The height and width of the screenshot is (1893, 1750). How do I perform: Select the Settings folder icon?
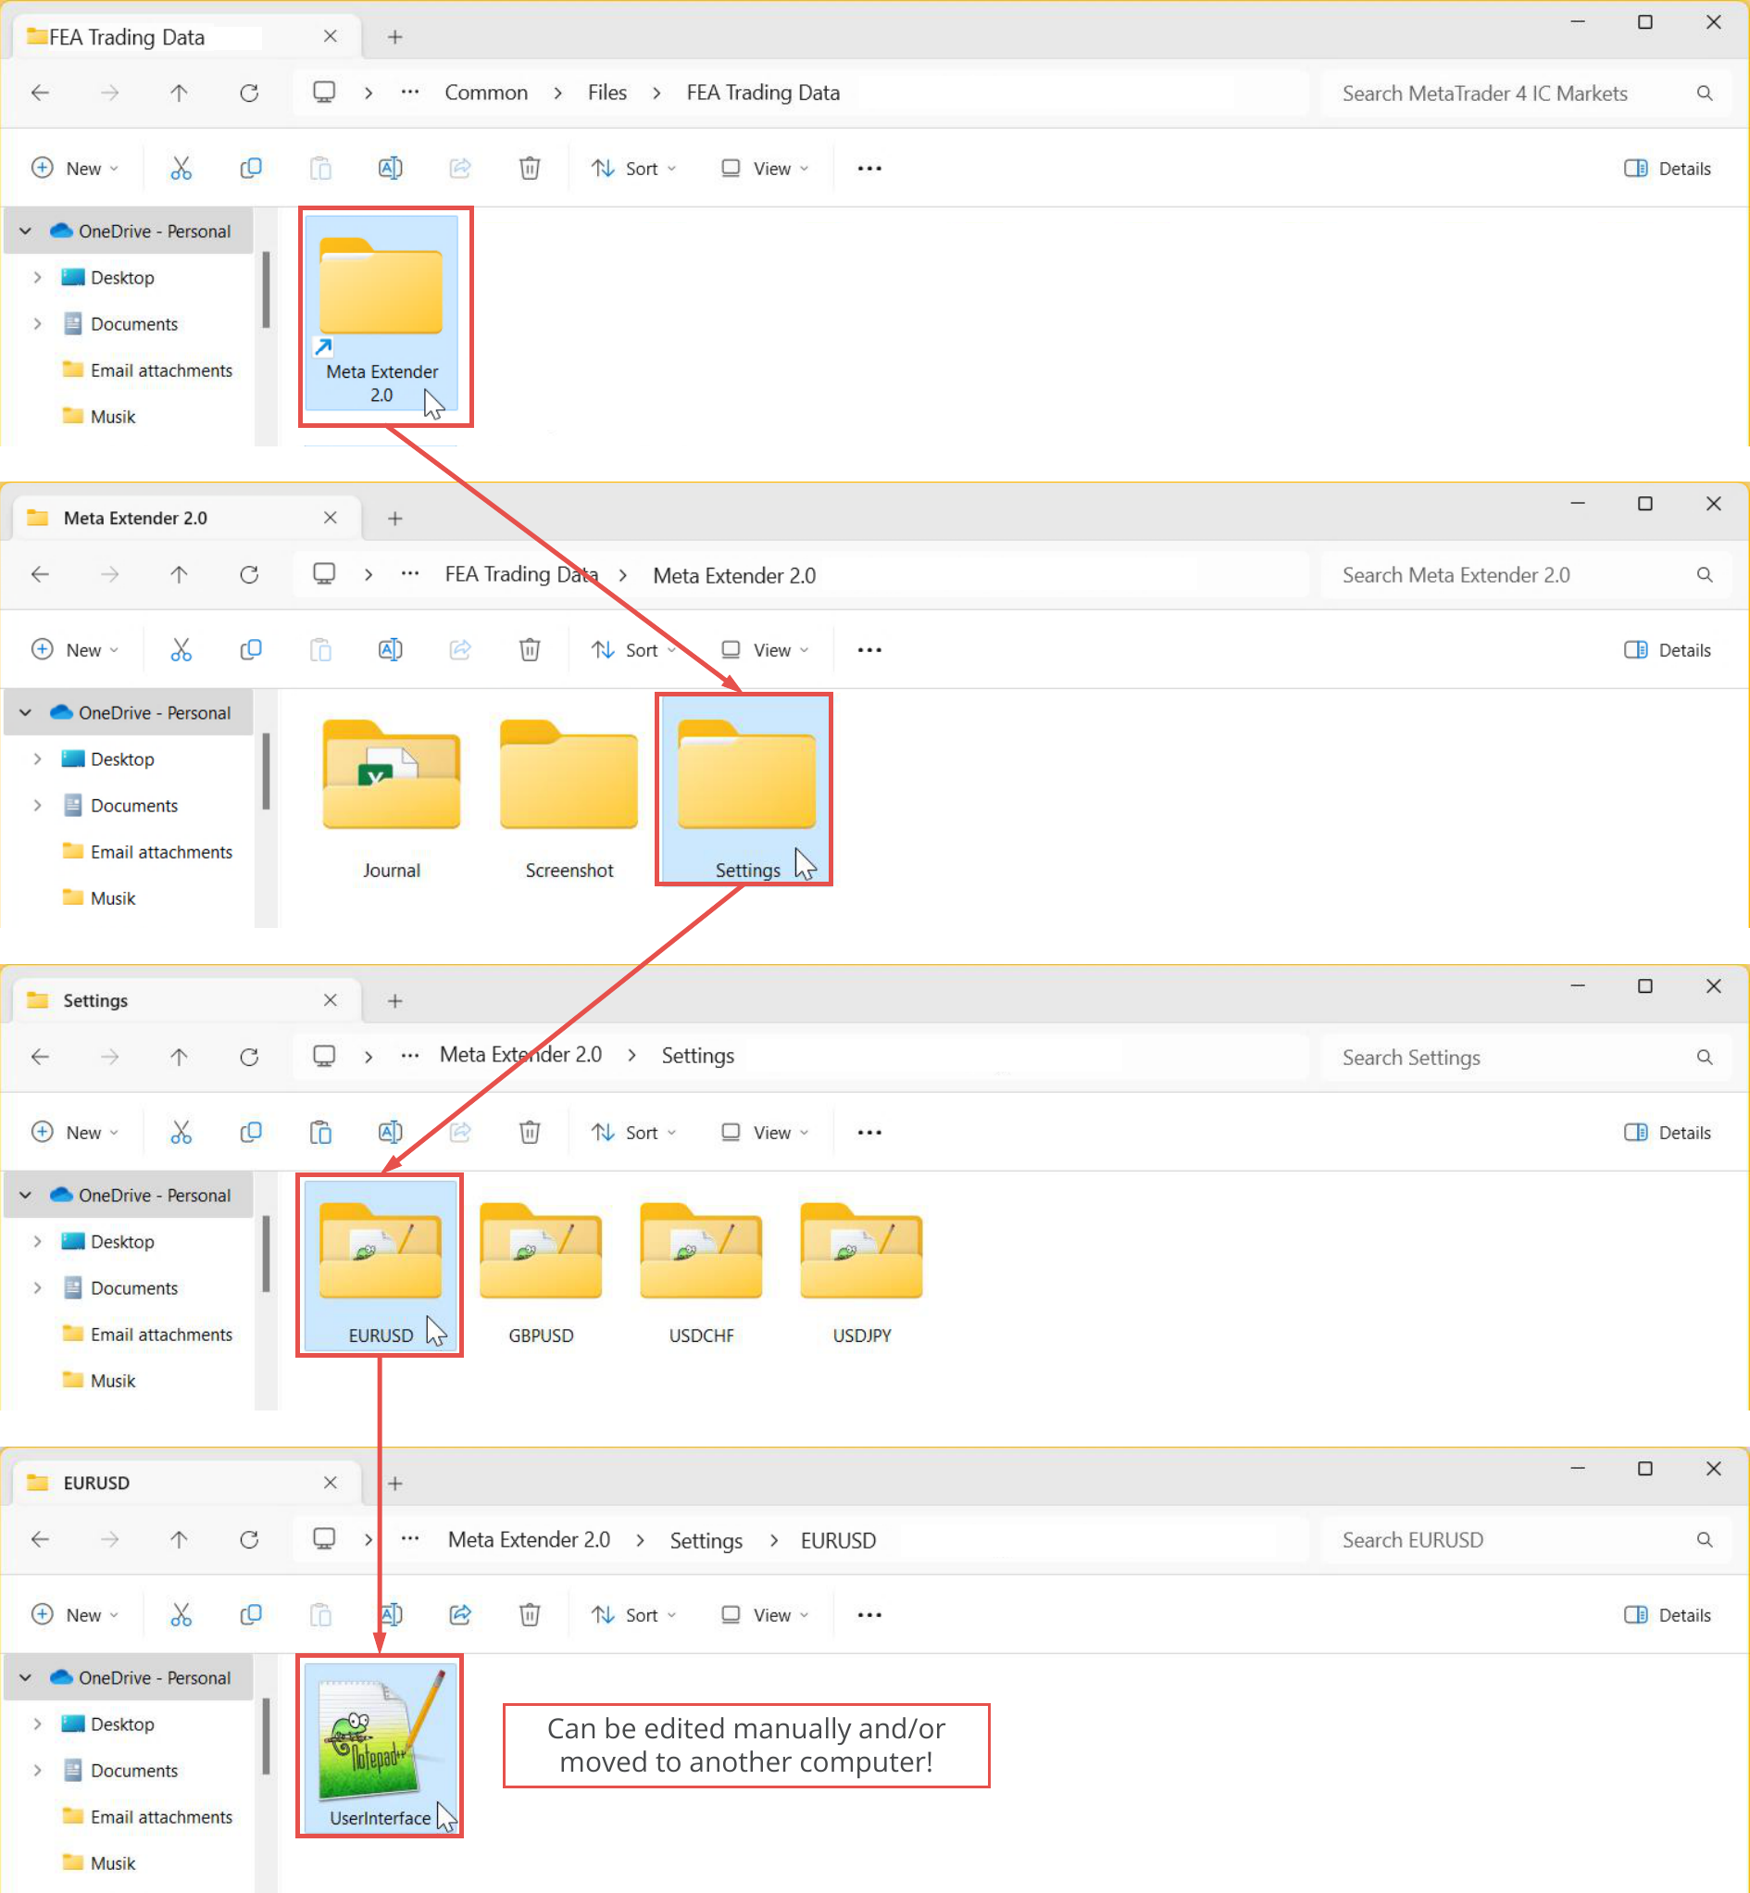tap(746, 774)
